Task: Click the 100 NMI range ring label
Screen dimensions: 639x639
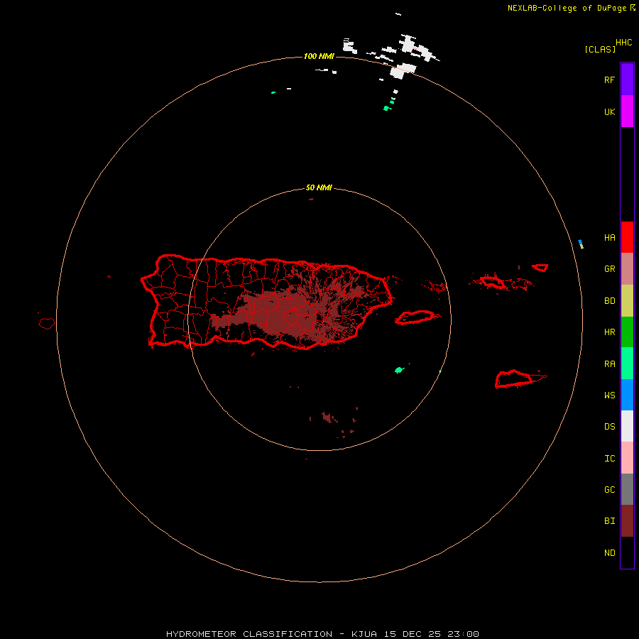Action: [x=319, y=56]
